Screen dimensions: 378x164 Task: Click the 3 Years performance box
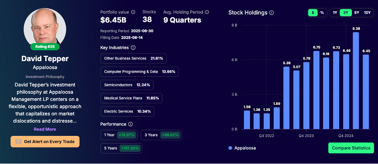coord(161,135)
